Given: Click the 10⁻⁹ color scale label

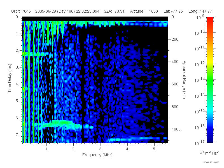Looking at the screenshot, I should (x=200, y=17).
